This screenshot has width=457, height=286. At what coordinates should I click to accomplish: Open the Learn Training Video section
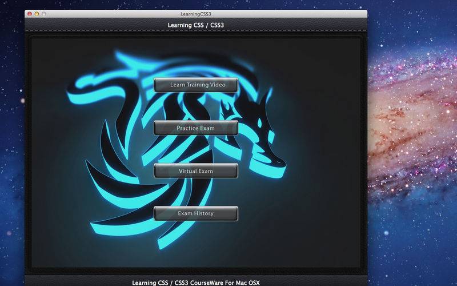click(196, 85)
